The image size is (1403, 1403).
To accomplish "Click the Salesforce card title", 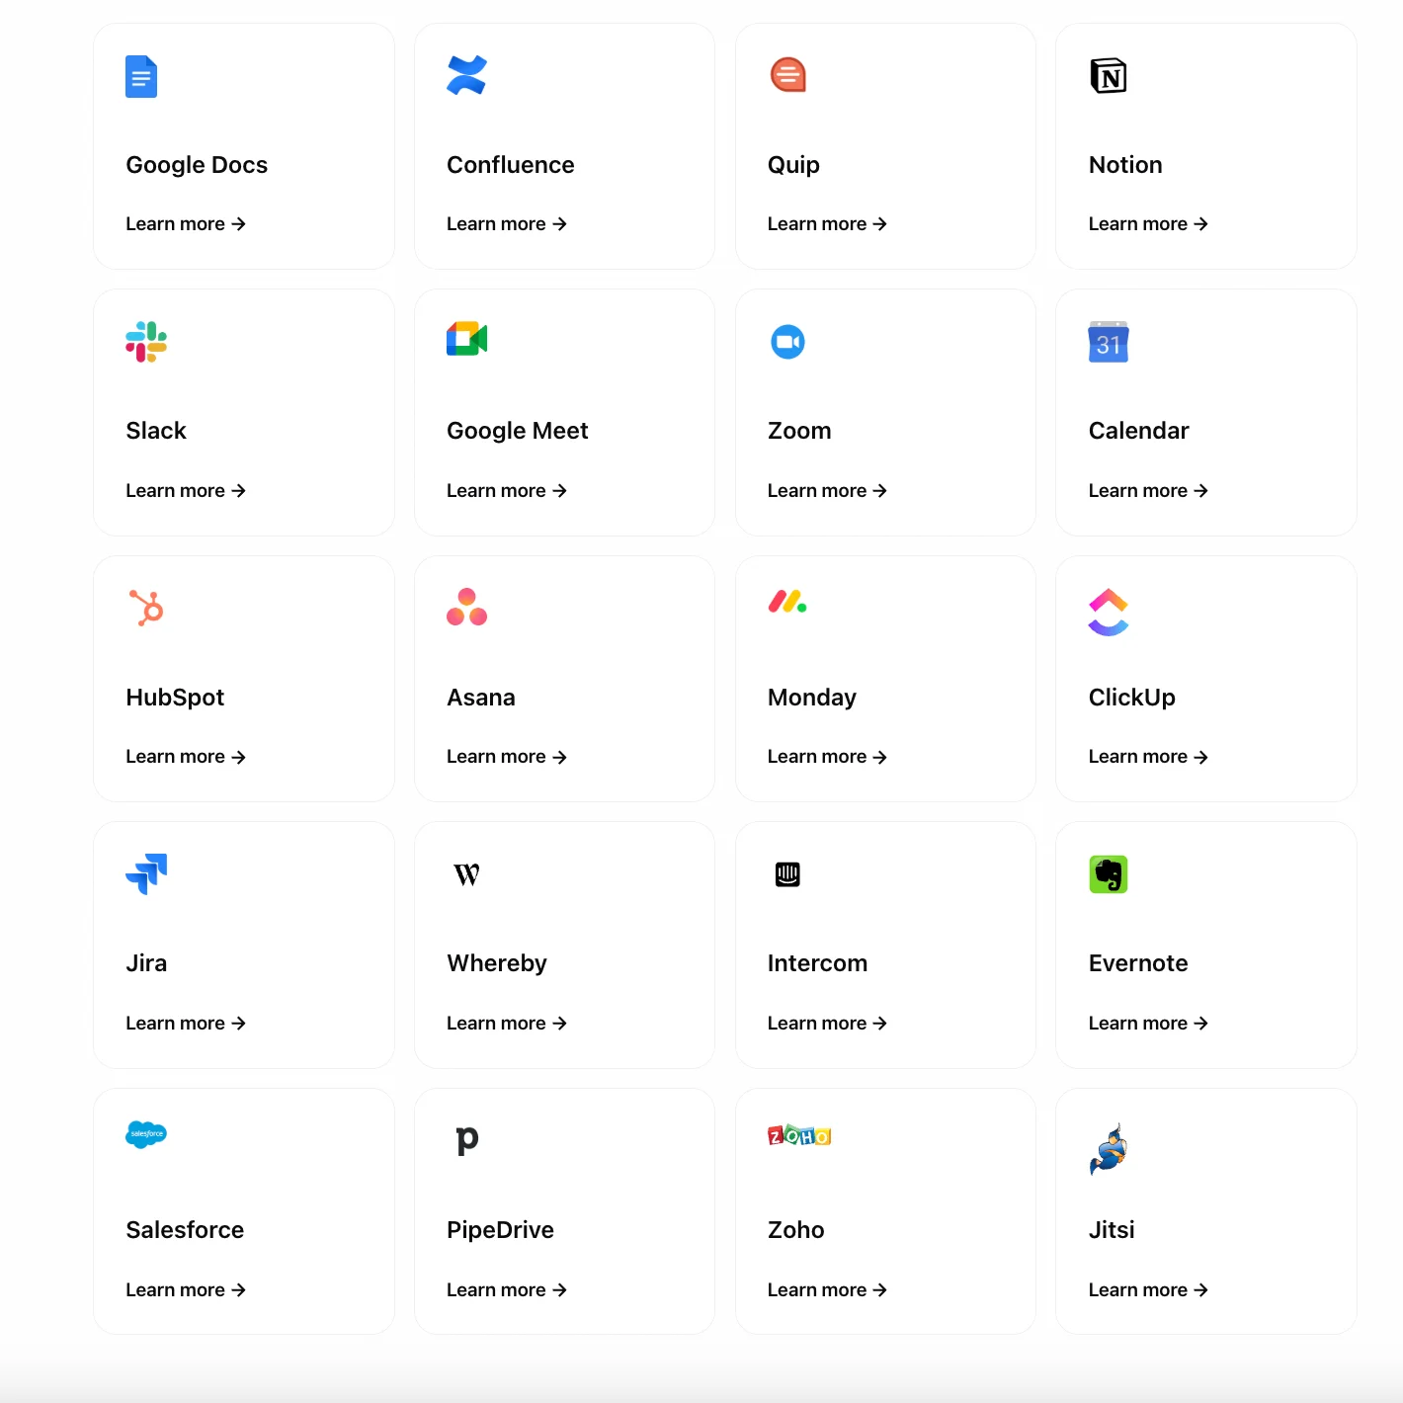I will [185, 1230].
